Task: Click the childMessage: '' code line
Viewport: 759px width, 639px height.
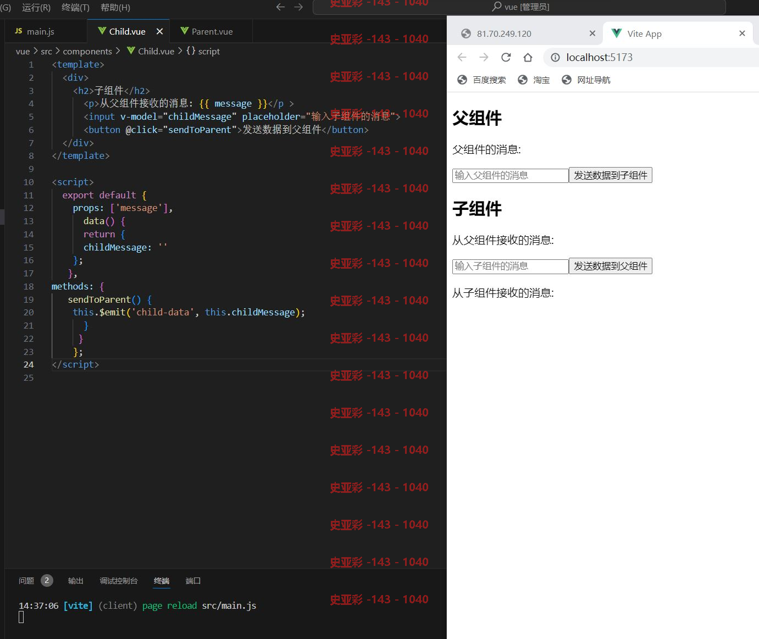Action: pyautogui.click(x=125, y=247)
